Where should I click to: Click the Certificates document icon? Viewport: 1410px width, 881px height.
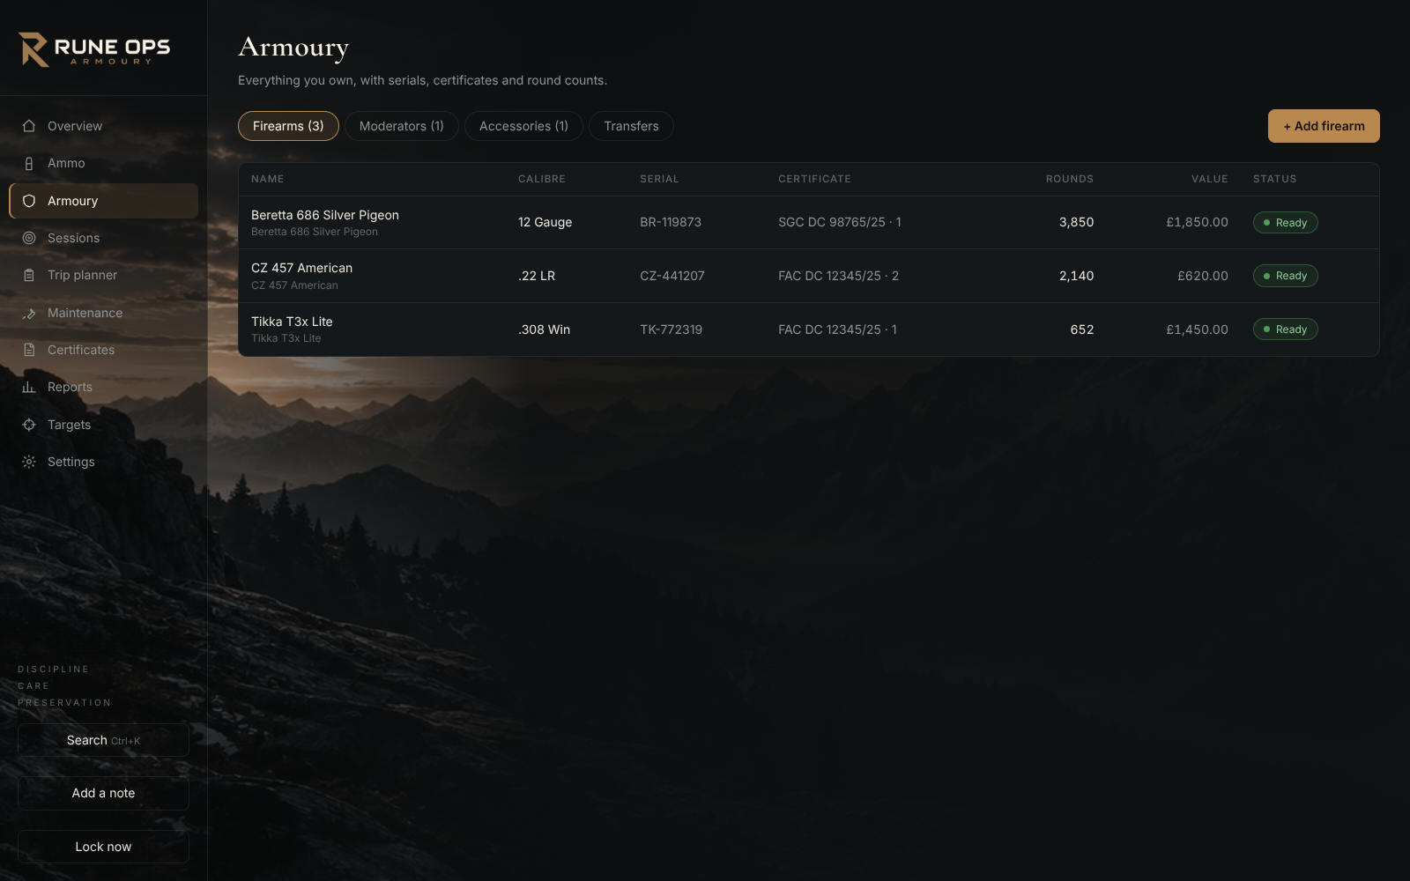[29, 350]
